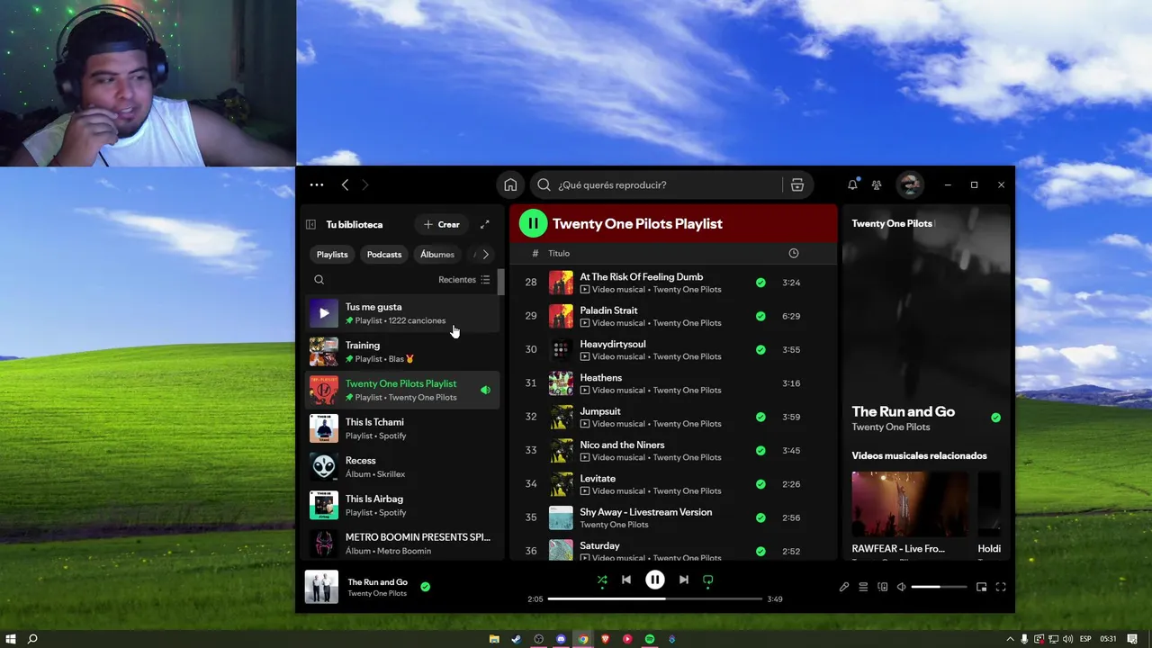
Task: Open Twenty One Pilots artist link in bottom bar
Action: (x=377, y=594)
